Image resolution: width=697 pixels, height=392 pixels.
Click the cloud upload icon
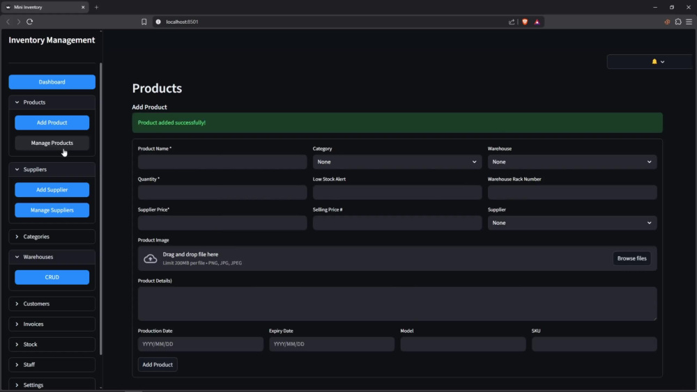click(x=151, y=258)
